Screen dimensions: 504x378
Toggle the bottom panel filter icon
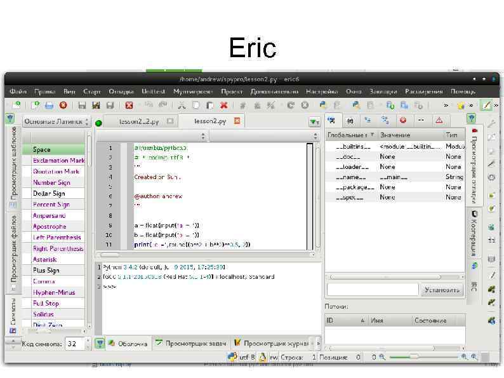[x=100, y=344]
